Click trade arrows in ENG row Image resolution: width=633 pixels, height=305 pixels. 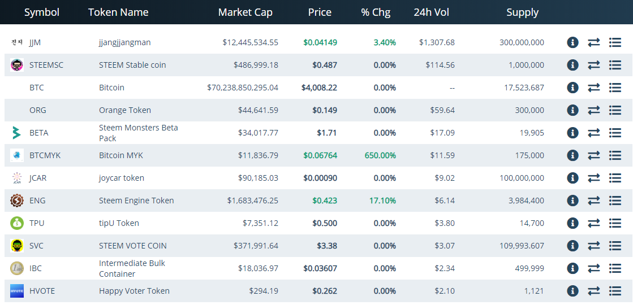(x=594, y=201)
